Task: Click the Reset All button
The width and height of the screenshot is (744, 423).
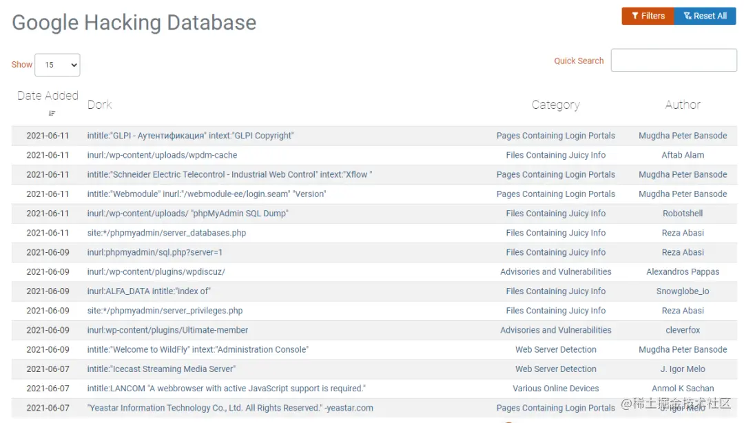Action: (x=705, y=16)
